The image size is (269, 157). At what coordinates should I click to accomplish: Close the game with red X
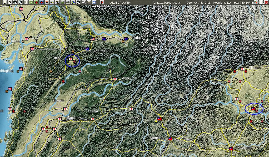(266, 2)
